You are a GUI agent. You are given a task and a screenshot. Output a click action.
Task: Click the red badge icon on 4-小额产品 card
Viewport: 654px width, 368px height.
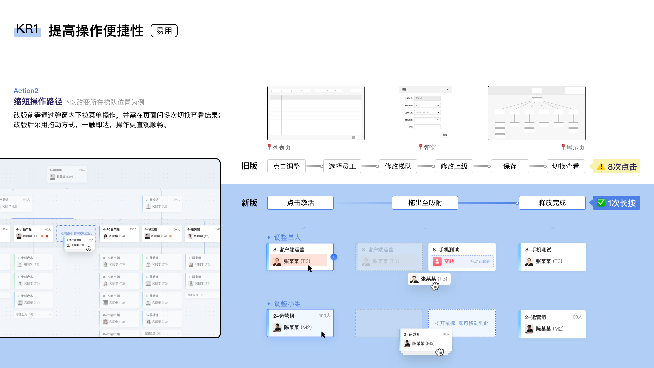point(47,236)
